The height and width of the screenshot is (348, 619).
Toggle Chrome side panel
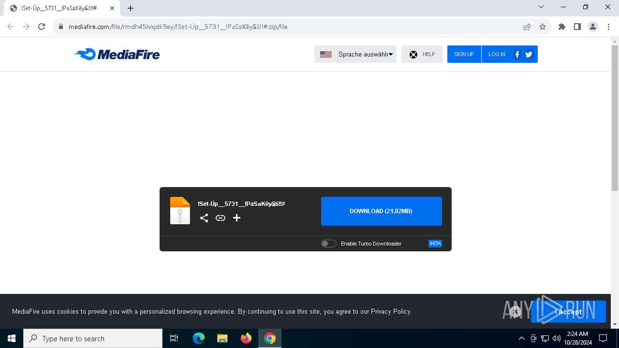tap(577, 27)
